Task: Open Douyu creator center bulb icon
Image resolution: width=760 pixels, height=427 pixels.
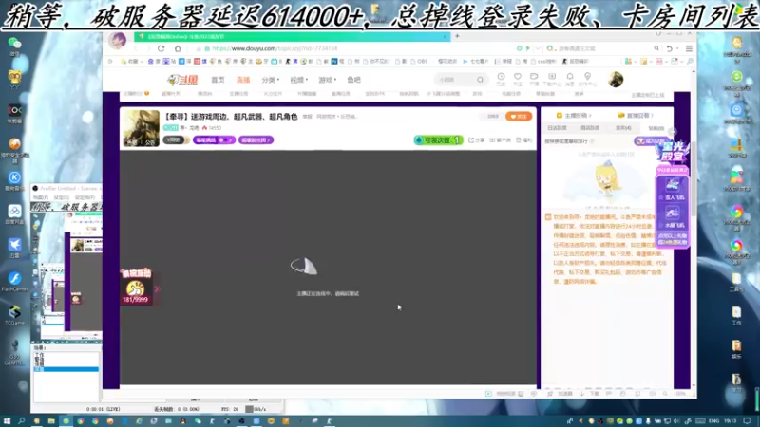Action: click(x=587, y=77)
